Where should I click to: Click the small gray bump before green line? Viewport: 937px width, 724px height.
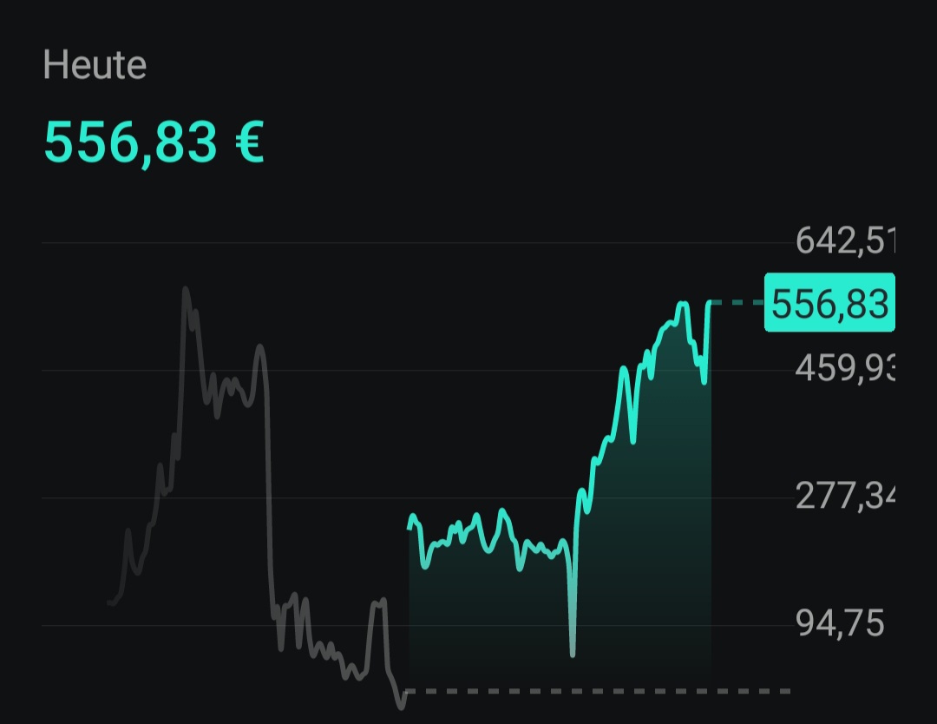(x=378, y=602)
